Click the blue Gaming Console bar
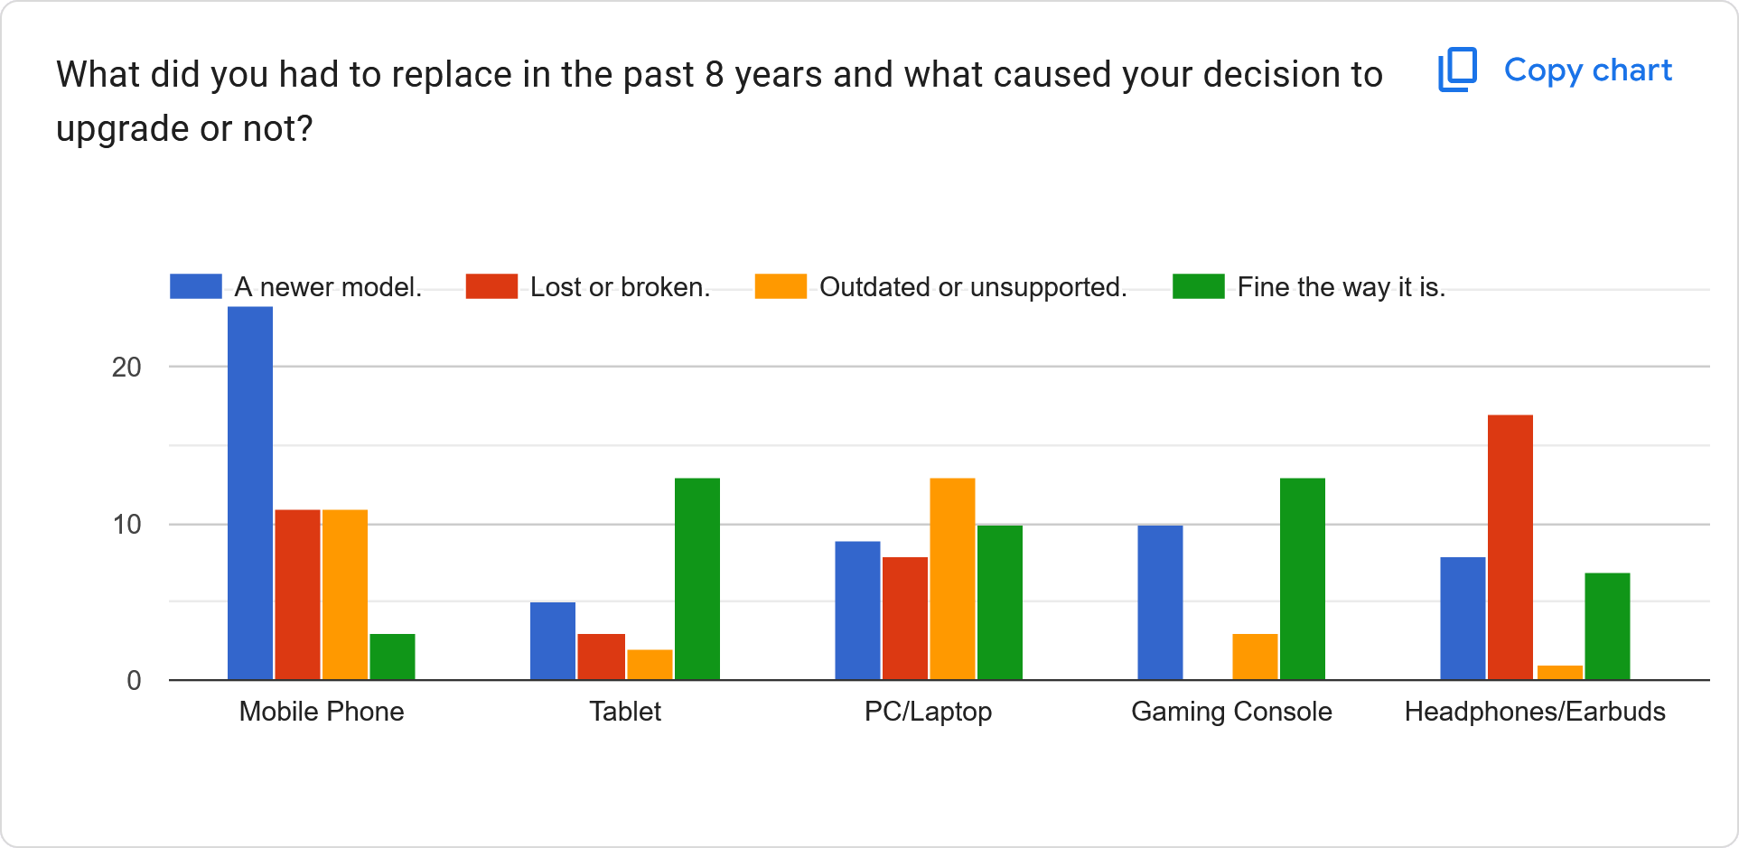Viewport: 1739px width, 848px height. (x=1160, y=601)
